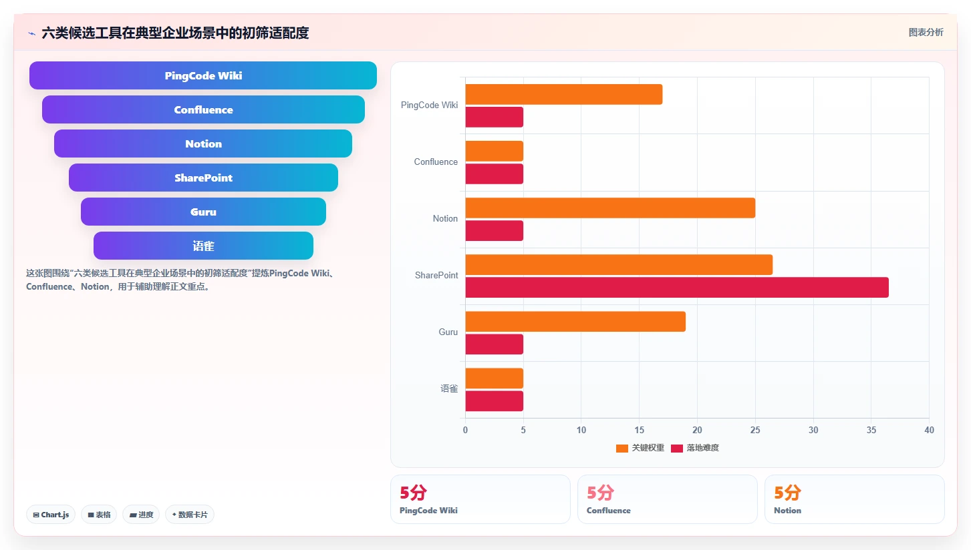
Task: Select the SharePoint funnel stage
Action: pyautogui.click(x=203, y=178)
